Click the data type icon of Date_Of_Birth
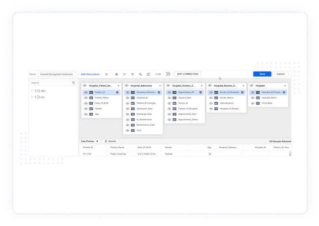The image size is (319, 226). (x=91, y=103)
